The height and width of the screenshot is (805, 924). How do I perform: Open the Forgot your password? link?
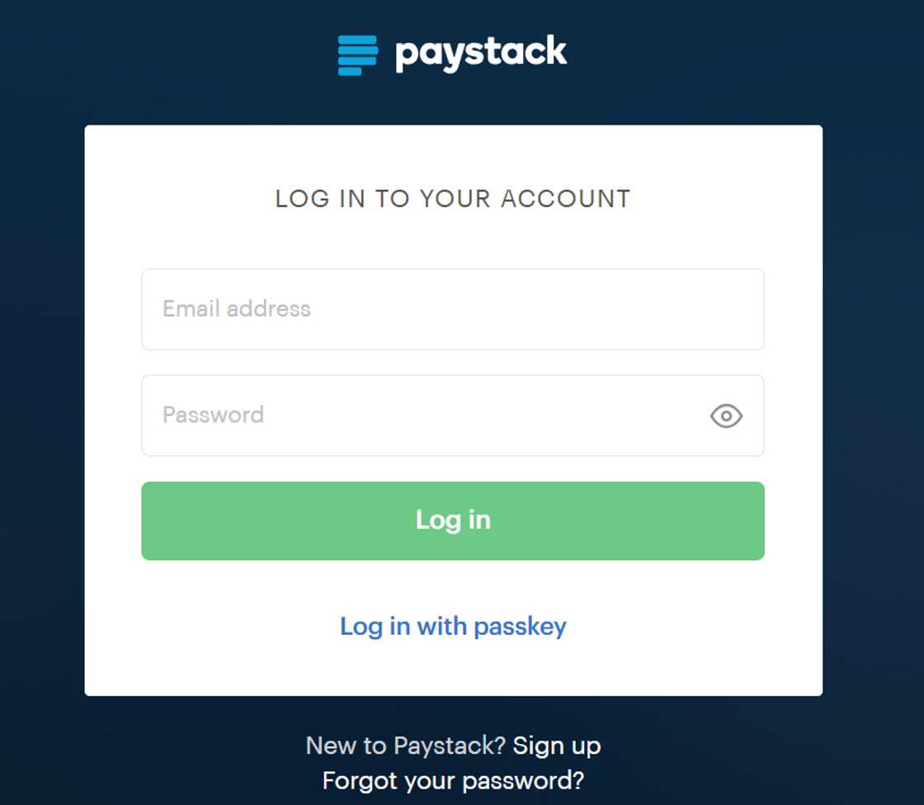tap(453, 780)
